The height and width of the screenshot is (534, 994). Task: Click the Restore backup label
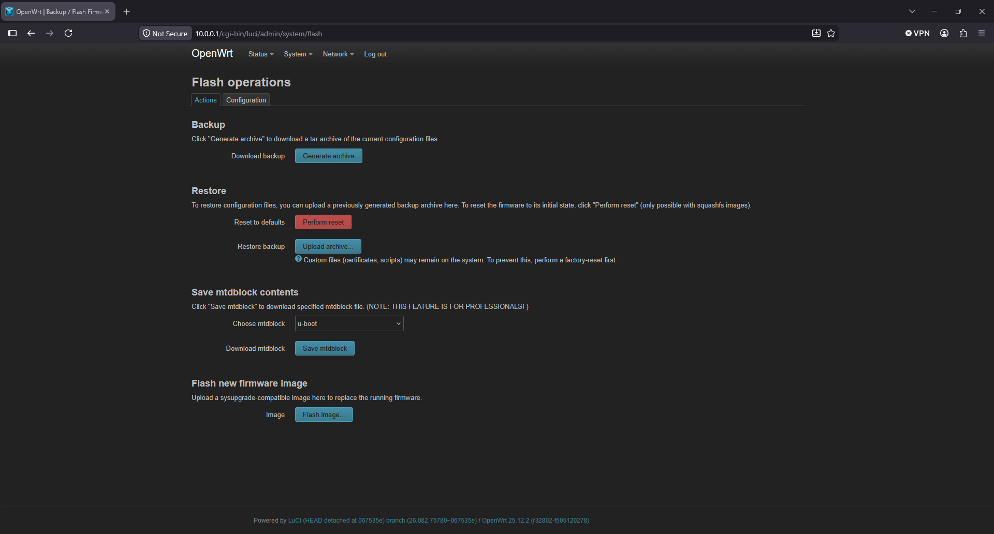tap(261, 247)
